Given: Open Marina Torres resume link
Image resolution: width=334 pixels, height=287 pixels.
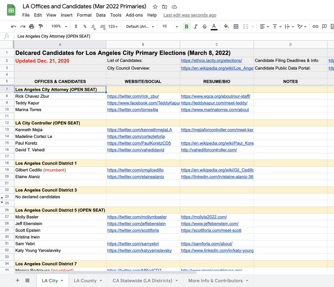Looking at the screenshot, I should 215,109.
